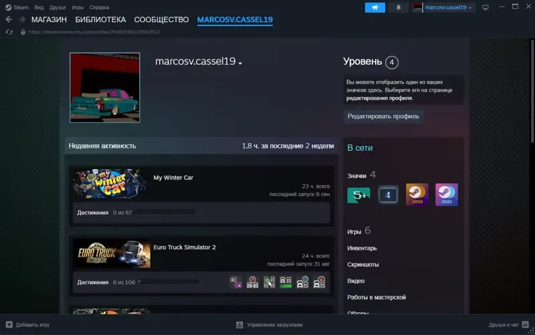Reload the page with refresh icon

click(x=9, y=31)
